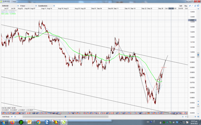Open Google Chrome from the taskbar

point(38,122)
